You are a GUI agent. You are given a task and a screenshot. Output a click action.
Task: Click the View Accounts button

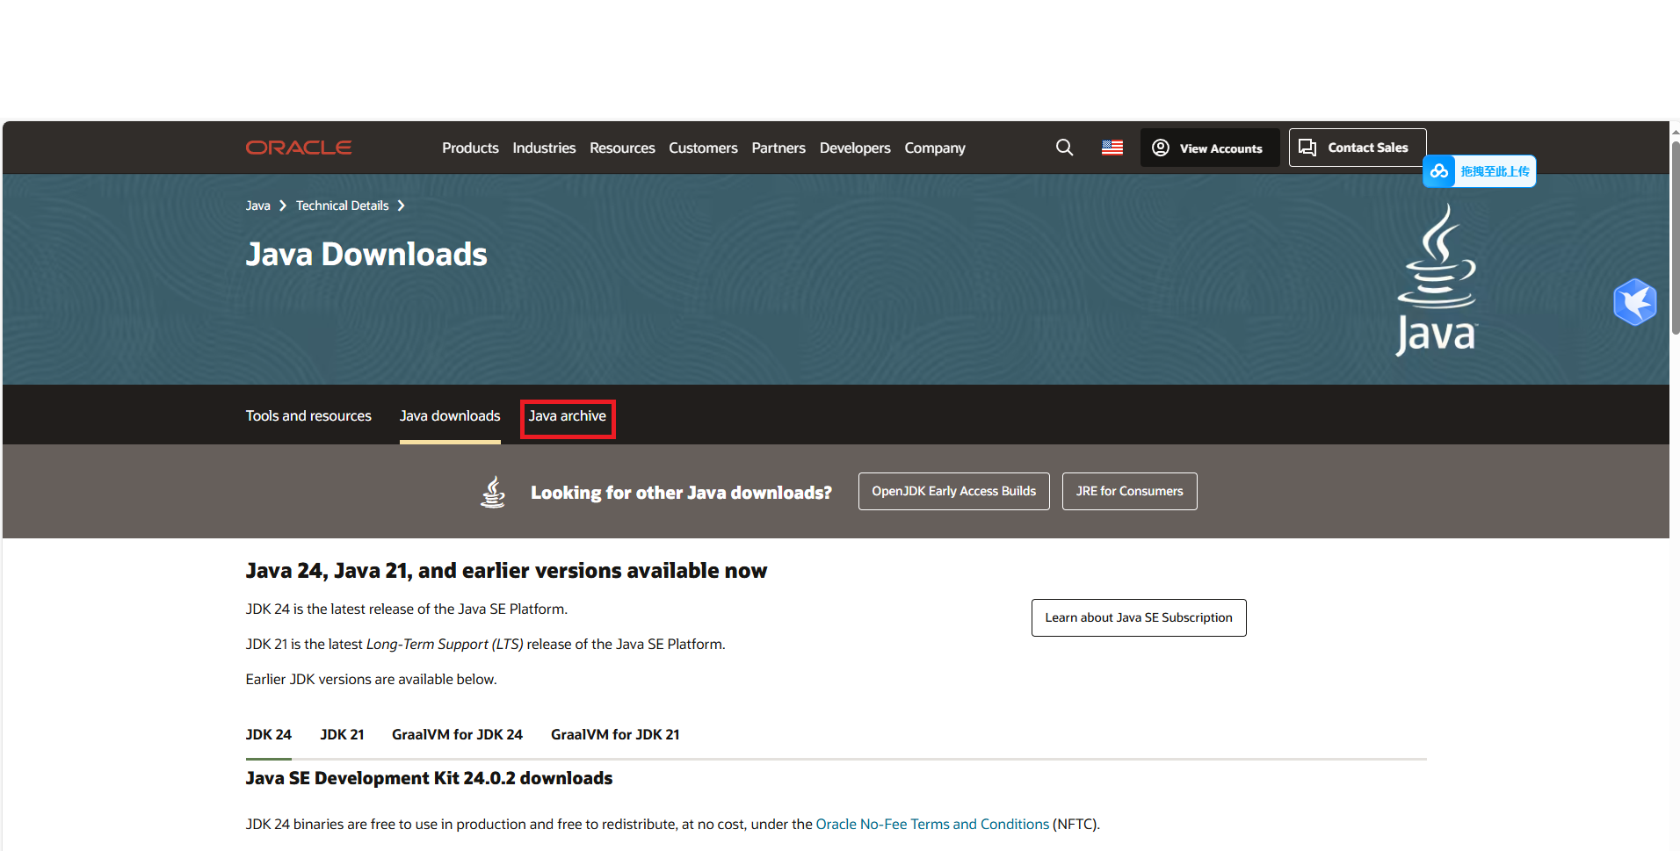point(1210,148)
